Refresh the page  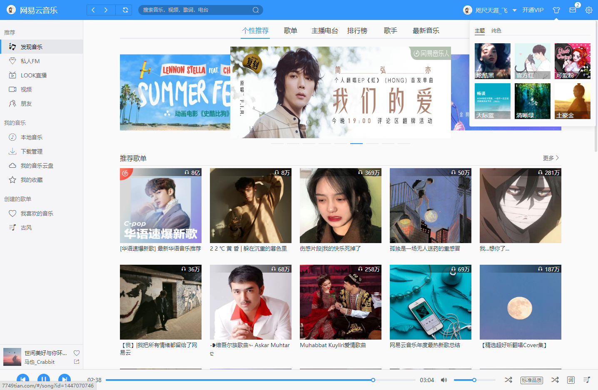[x=125, y=10]
